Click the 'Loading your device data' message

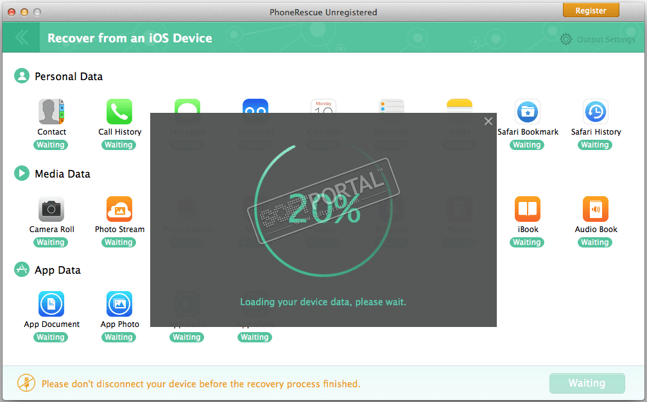323,302
